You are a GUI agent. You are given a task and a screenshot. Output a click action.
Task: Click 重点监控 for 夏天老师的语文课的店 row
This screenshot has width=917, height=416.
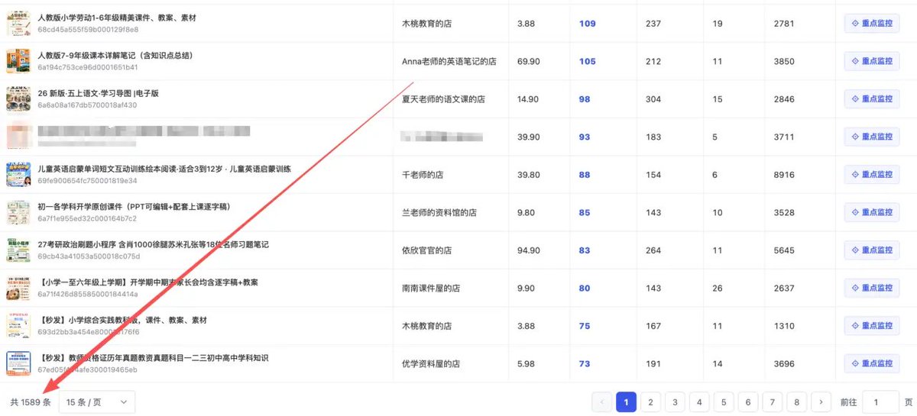[x=871, y=99]
